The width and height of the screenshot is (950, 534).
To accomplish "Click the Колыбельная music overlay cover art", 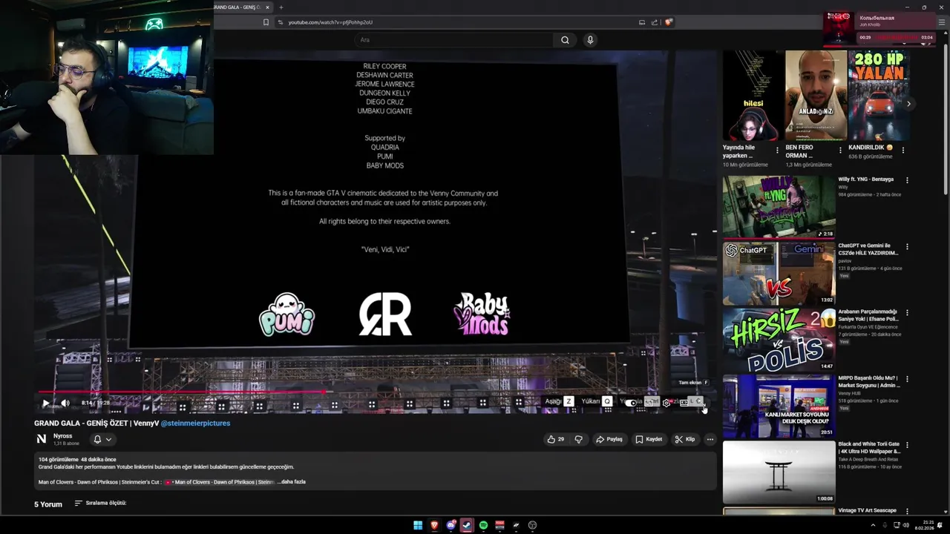I will click(x=839, y=27).
